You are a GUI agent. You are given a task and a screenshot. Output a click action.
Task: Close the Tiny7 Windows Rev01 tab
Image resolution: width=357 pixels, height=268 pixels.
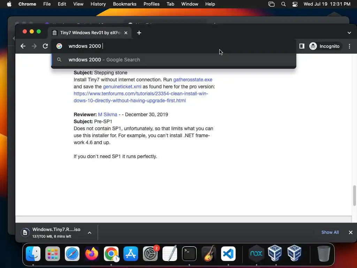[126, 33]
